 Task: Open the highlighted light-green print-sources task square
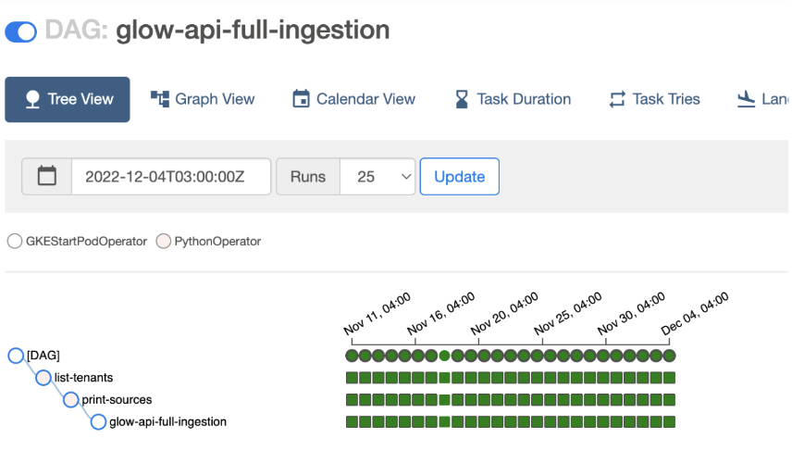(x=444, y=400)
